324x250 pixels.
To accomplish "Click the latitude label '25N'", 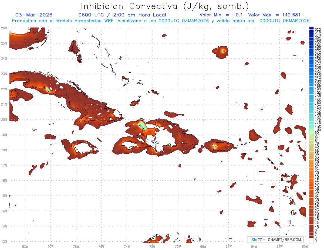I will click(x=4, y=43).
